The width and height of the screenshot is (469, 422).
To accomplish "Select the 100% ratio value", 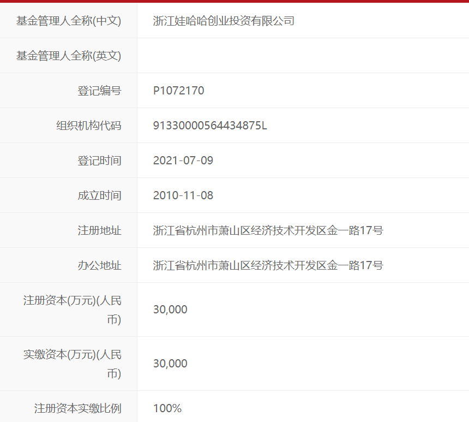I will pyautogui.click(x=167, y=408).
